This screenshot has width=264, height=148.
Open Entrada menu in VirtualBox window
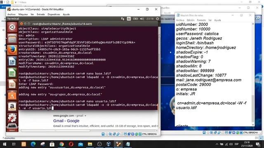(x=41, y=14)
